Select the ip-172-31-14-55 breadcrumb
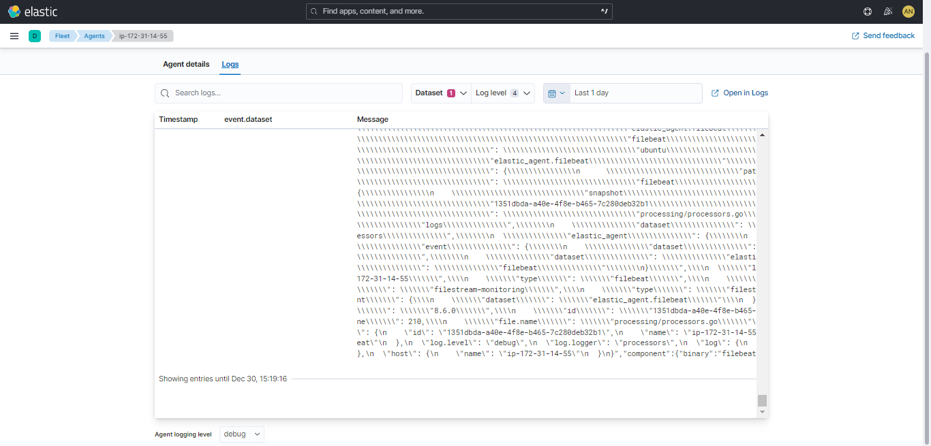The height and width of the screenshot is (446, 931). (143, 36)
